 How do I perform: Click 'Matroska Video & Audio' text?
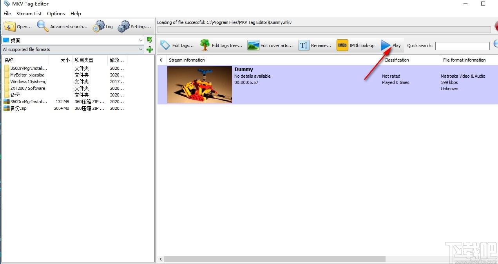point(463,76)
